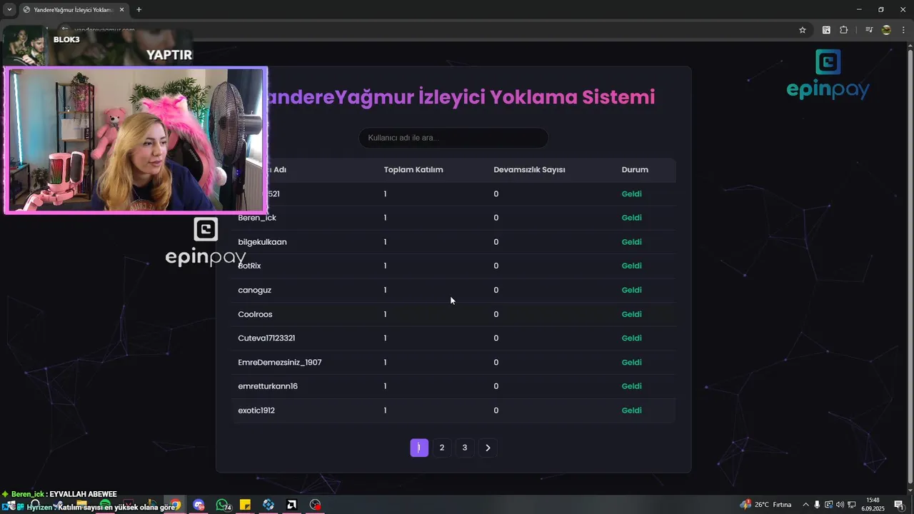
Task: Click the Devamsızlık Sayısı column header
Action: [x=529, y=170]
